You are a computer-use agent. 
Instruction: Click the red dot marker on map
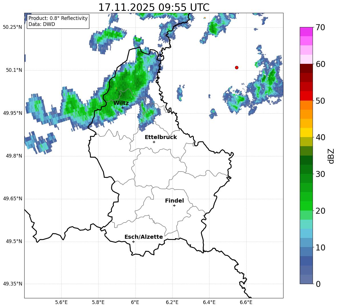point(237,68)
